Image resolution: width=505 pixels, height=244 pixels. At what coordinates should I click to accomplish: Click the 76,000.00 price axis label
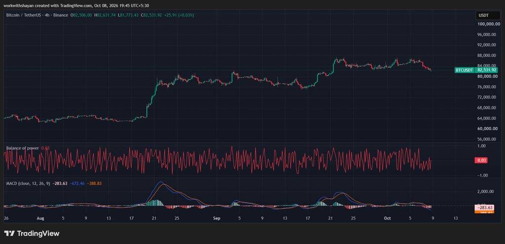click(488, 87)
